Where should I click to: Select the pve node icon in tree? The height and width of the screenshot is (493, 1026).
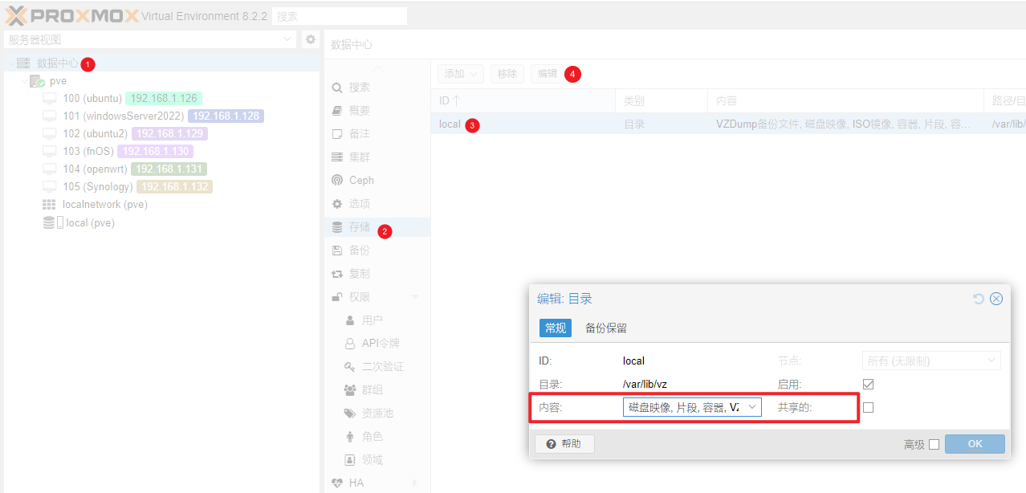point(38,81)
